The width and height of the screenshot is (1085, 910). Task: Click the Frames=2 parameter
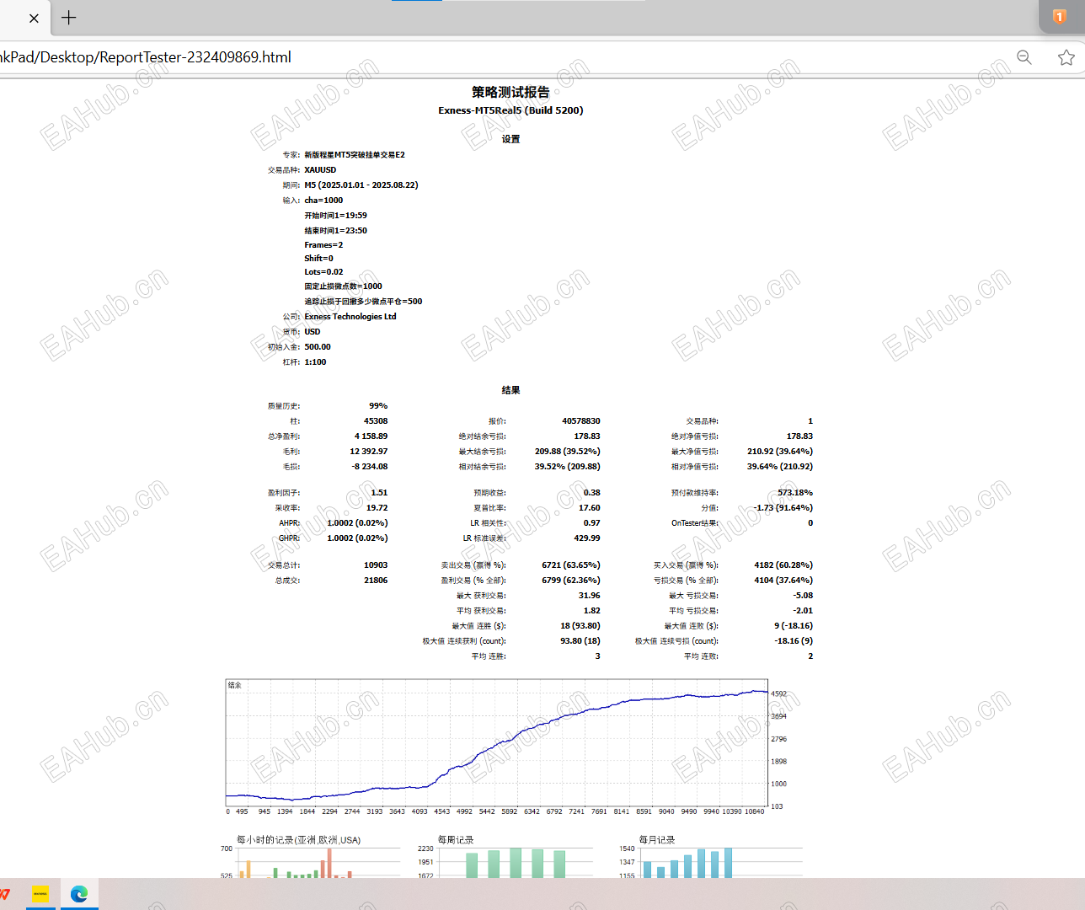pyautogui.click(x=323, y=245)
